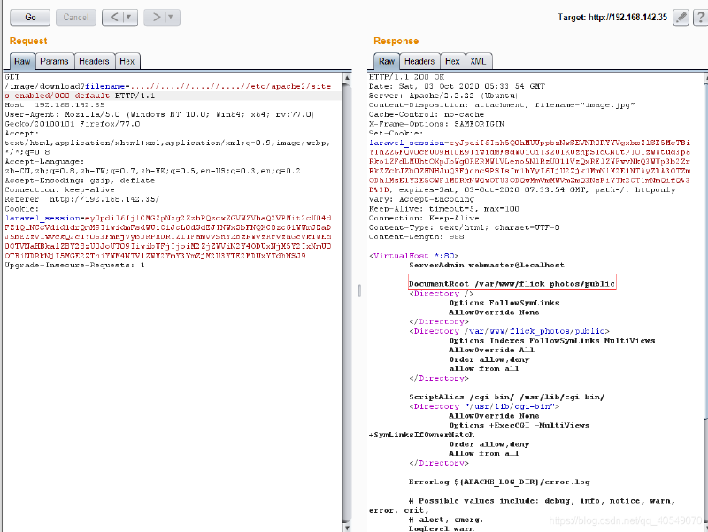The image size is (708, 532).
Task: Switch to the Response Headers tab
Action: tap(419, 61)
